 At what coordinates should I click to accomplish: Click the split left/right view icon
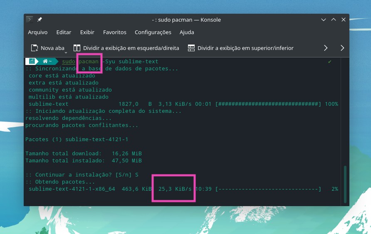coord(77,48)
